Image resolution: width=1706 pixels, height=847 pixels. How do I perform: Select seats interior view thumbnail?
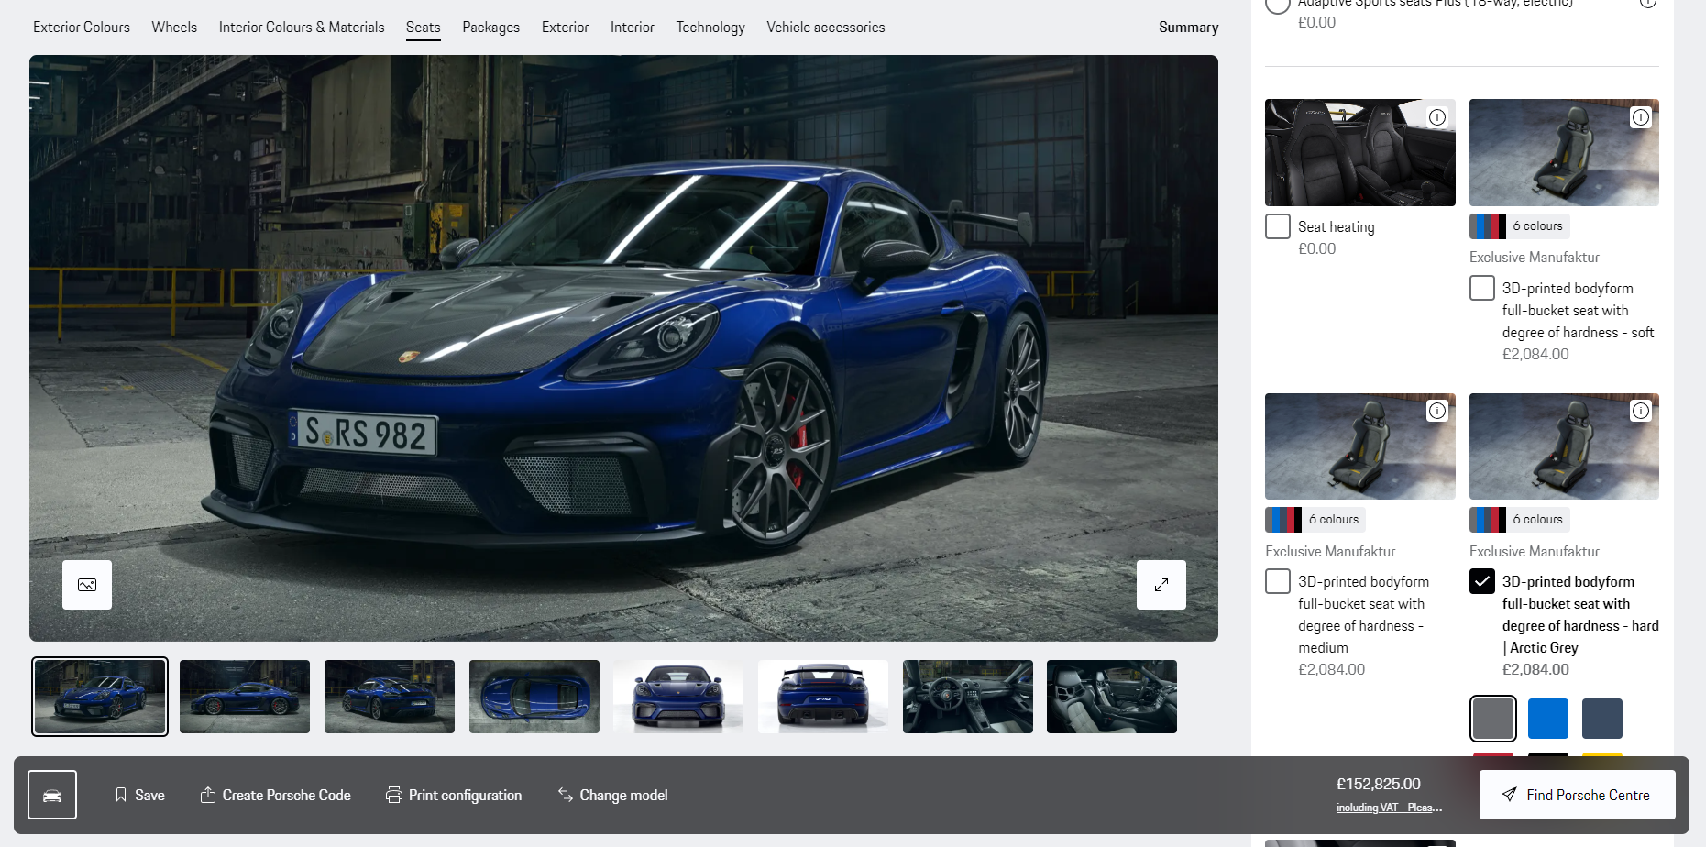click(x=1112, y=697)
